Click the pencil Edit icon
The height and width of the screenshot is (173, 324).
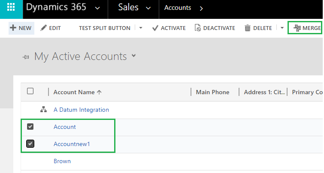(43, 28)
